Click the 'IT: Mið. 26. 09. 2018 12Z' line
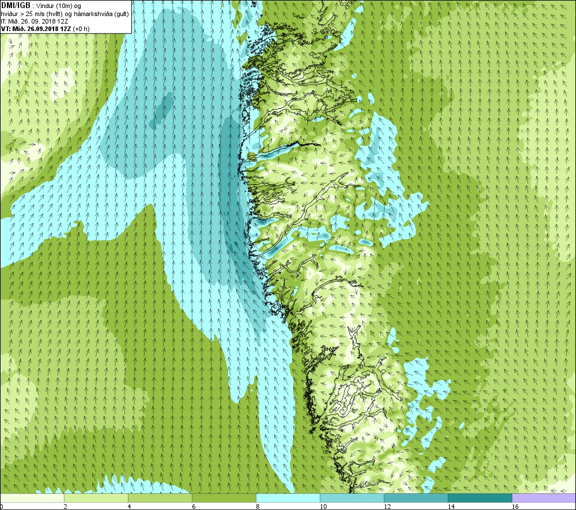 click(34, 21)
